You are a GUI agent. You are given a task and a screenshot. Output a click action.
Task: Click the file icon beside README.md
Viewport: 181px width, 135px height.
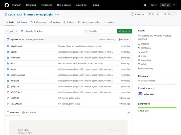(x=8, y=104)
